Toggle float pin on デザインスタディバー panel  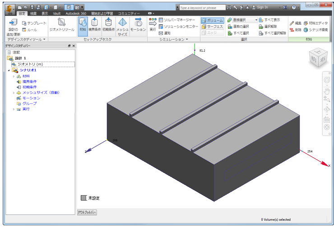[69, 45]
